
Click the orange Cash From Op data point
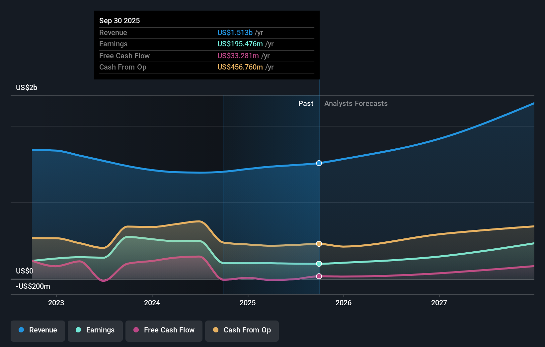tap(319, 244)
